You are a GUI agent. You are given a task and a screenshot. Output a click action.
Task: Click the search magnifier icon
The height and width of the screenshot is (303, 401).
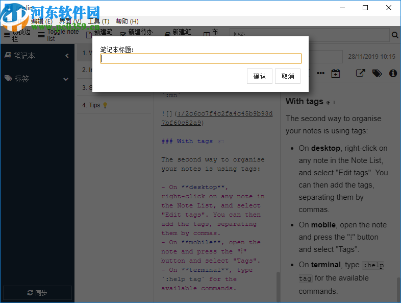point(394,35)
